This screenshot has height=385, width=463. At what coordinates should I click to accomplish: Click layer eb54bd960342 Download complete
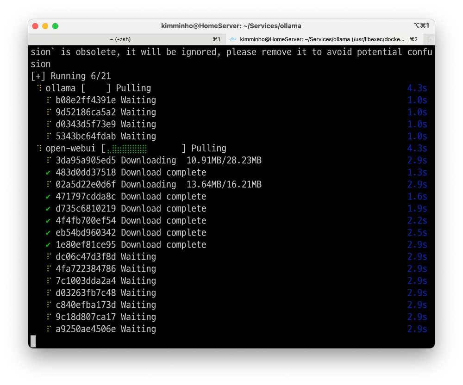pyautogui.click(x=131, y=233)
